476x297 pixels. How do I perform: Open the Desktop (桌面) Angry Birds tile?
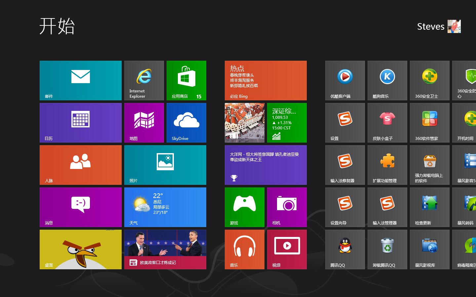[81, 249]
